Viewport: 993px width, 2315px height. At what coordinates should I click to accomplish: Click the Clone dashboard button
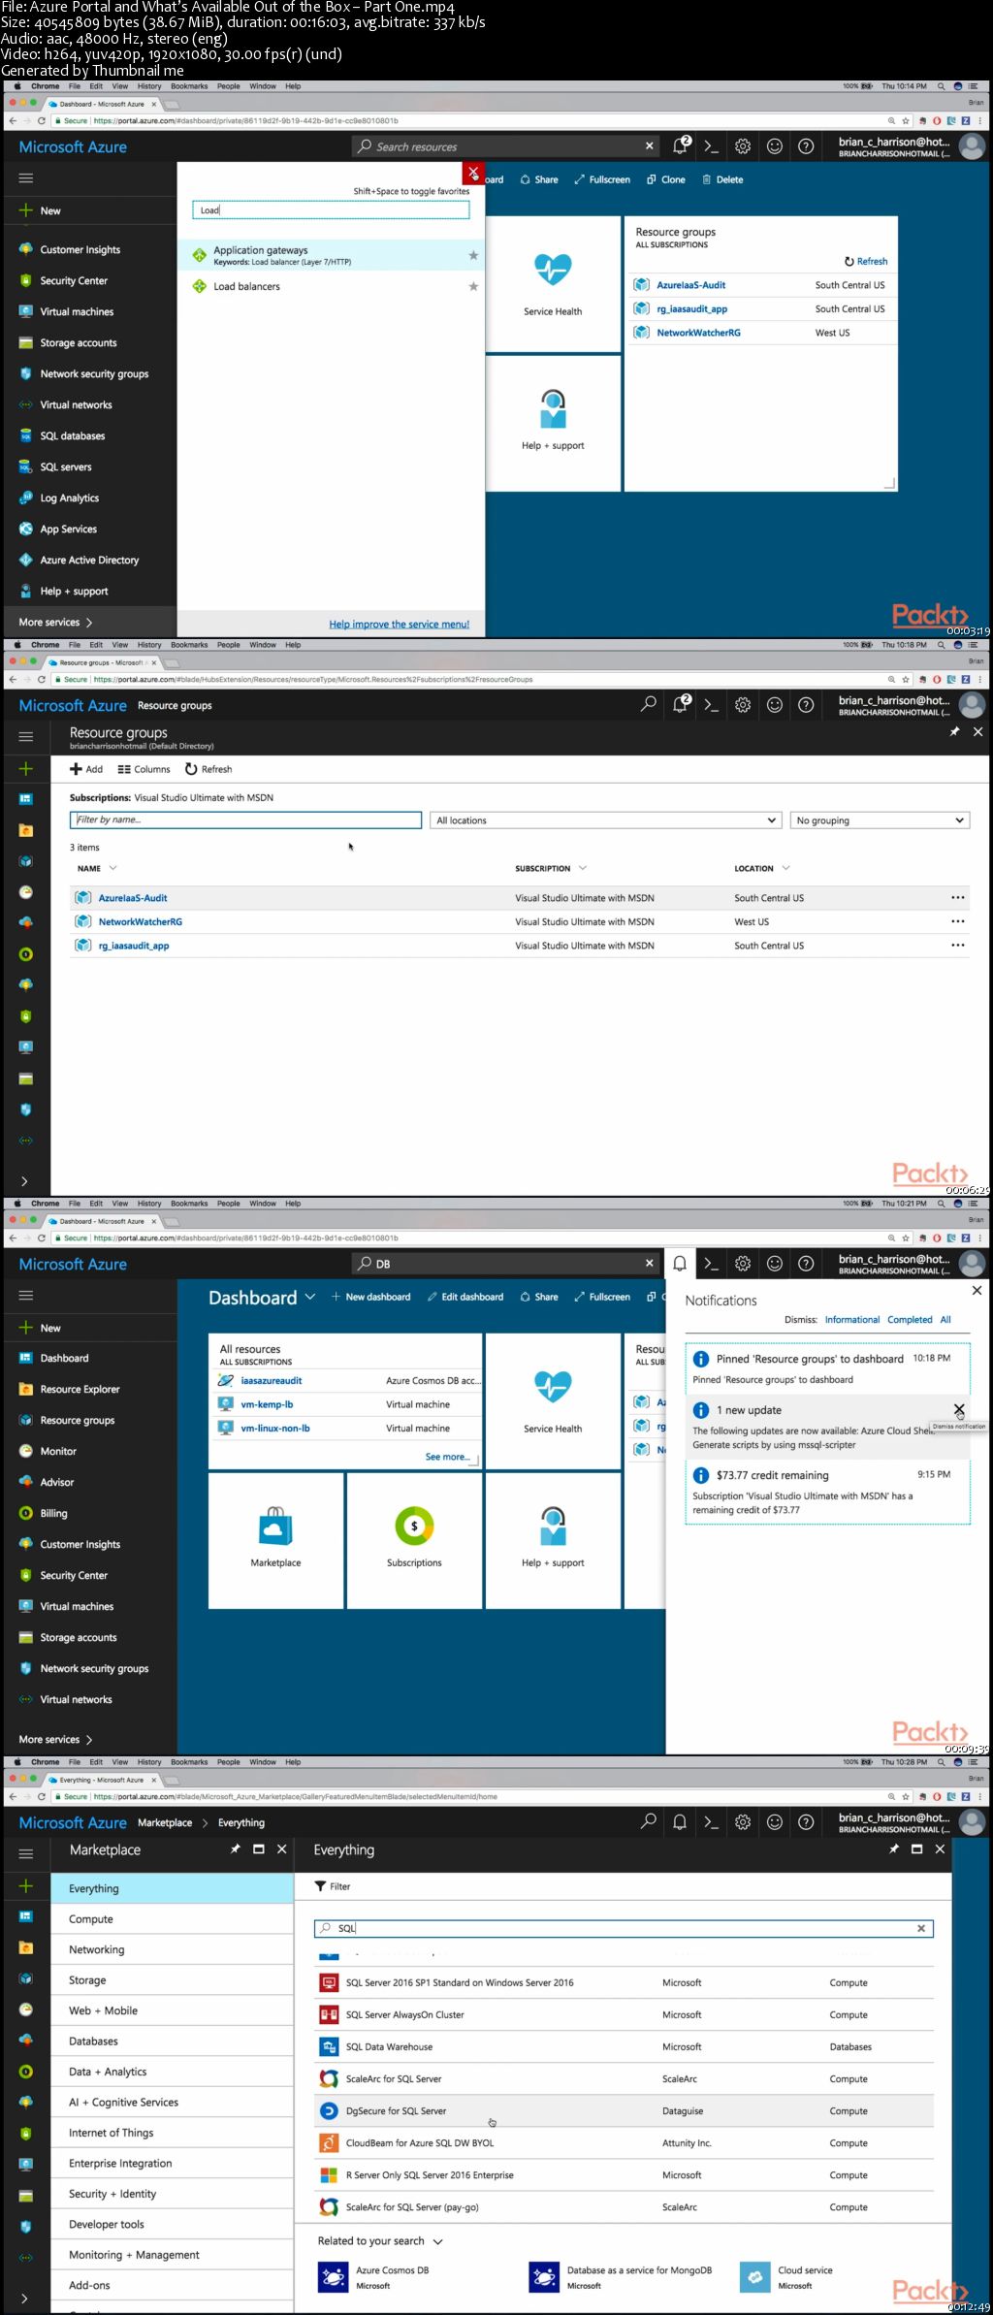point(666,179)
